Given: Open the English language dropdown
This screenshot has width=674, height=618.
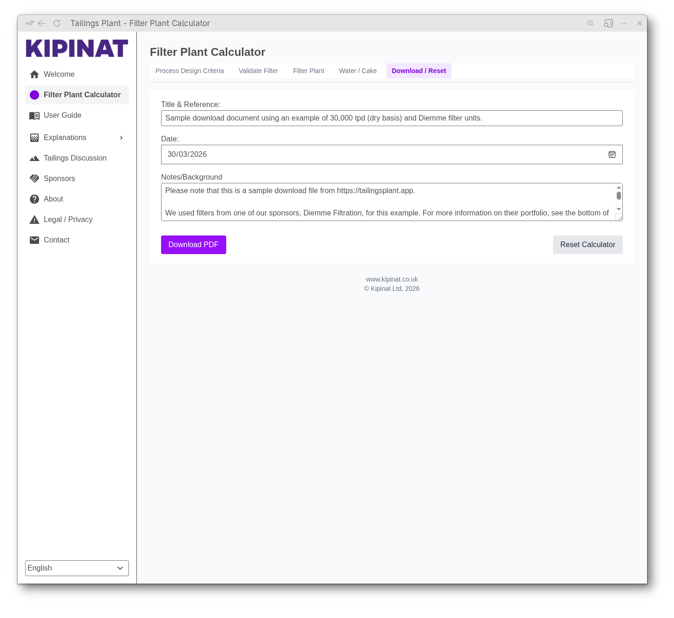Looking at the screenshot, I should [77, 568].
